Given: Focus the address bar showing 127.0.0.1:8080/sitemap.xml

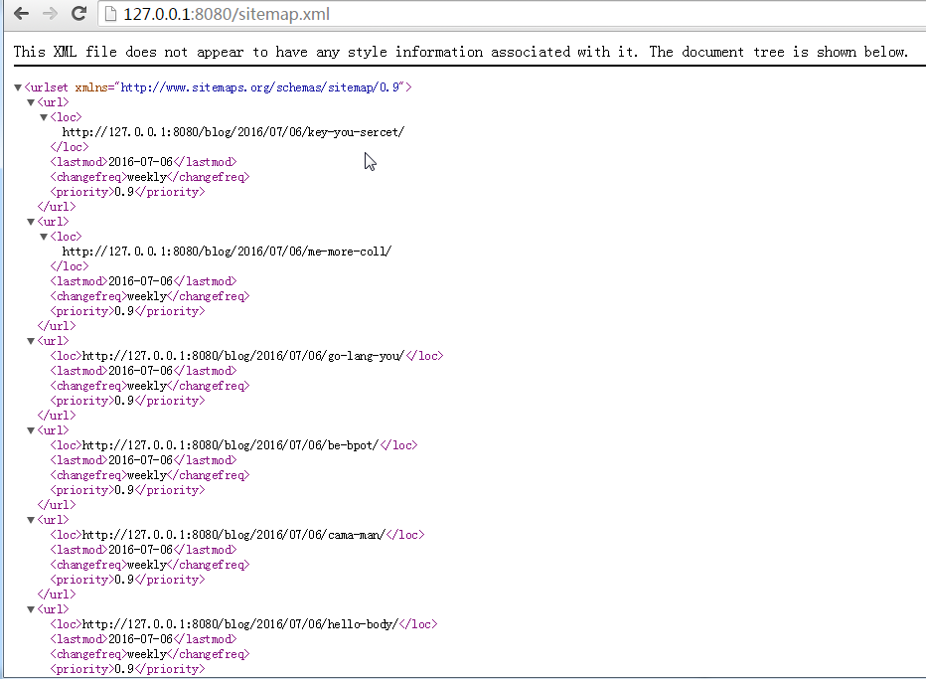Looking at the screenshot, I should point(513,14).
